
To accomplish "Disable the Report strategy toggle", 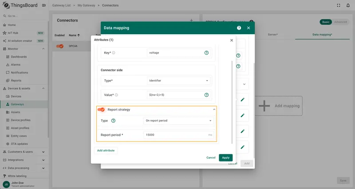I will point(101,110).
